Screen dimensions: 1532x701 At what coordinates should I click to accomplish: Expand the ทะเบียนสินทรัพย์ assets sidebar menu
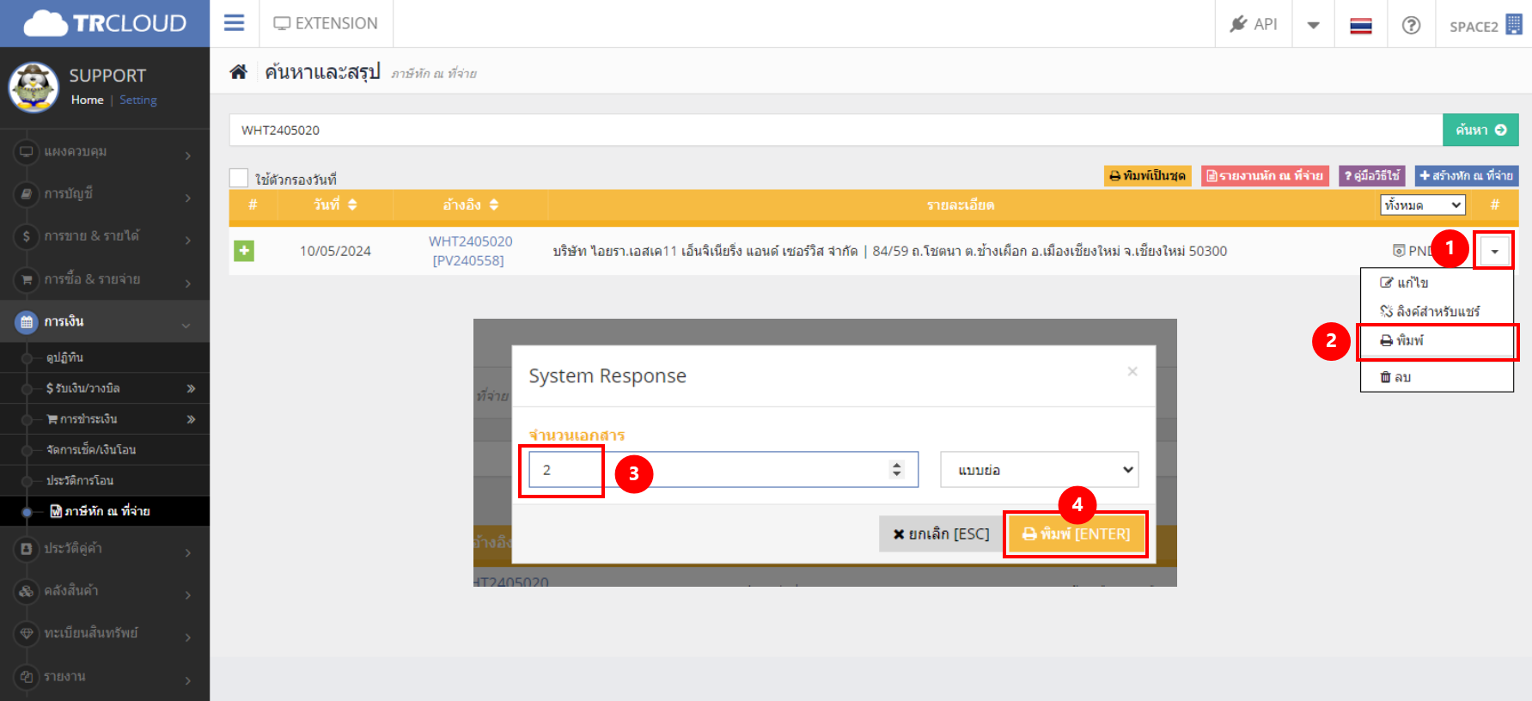[105, 633]
